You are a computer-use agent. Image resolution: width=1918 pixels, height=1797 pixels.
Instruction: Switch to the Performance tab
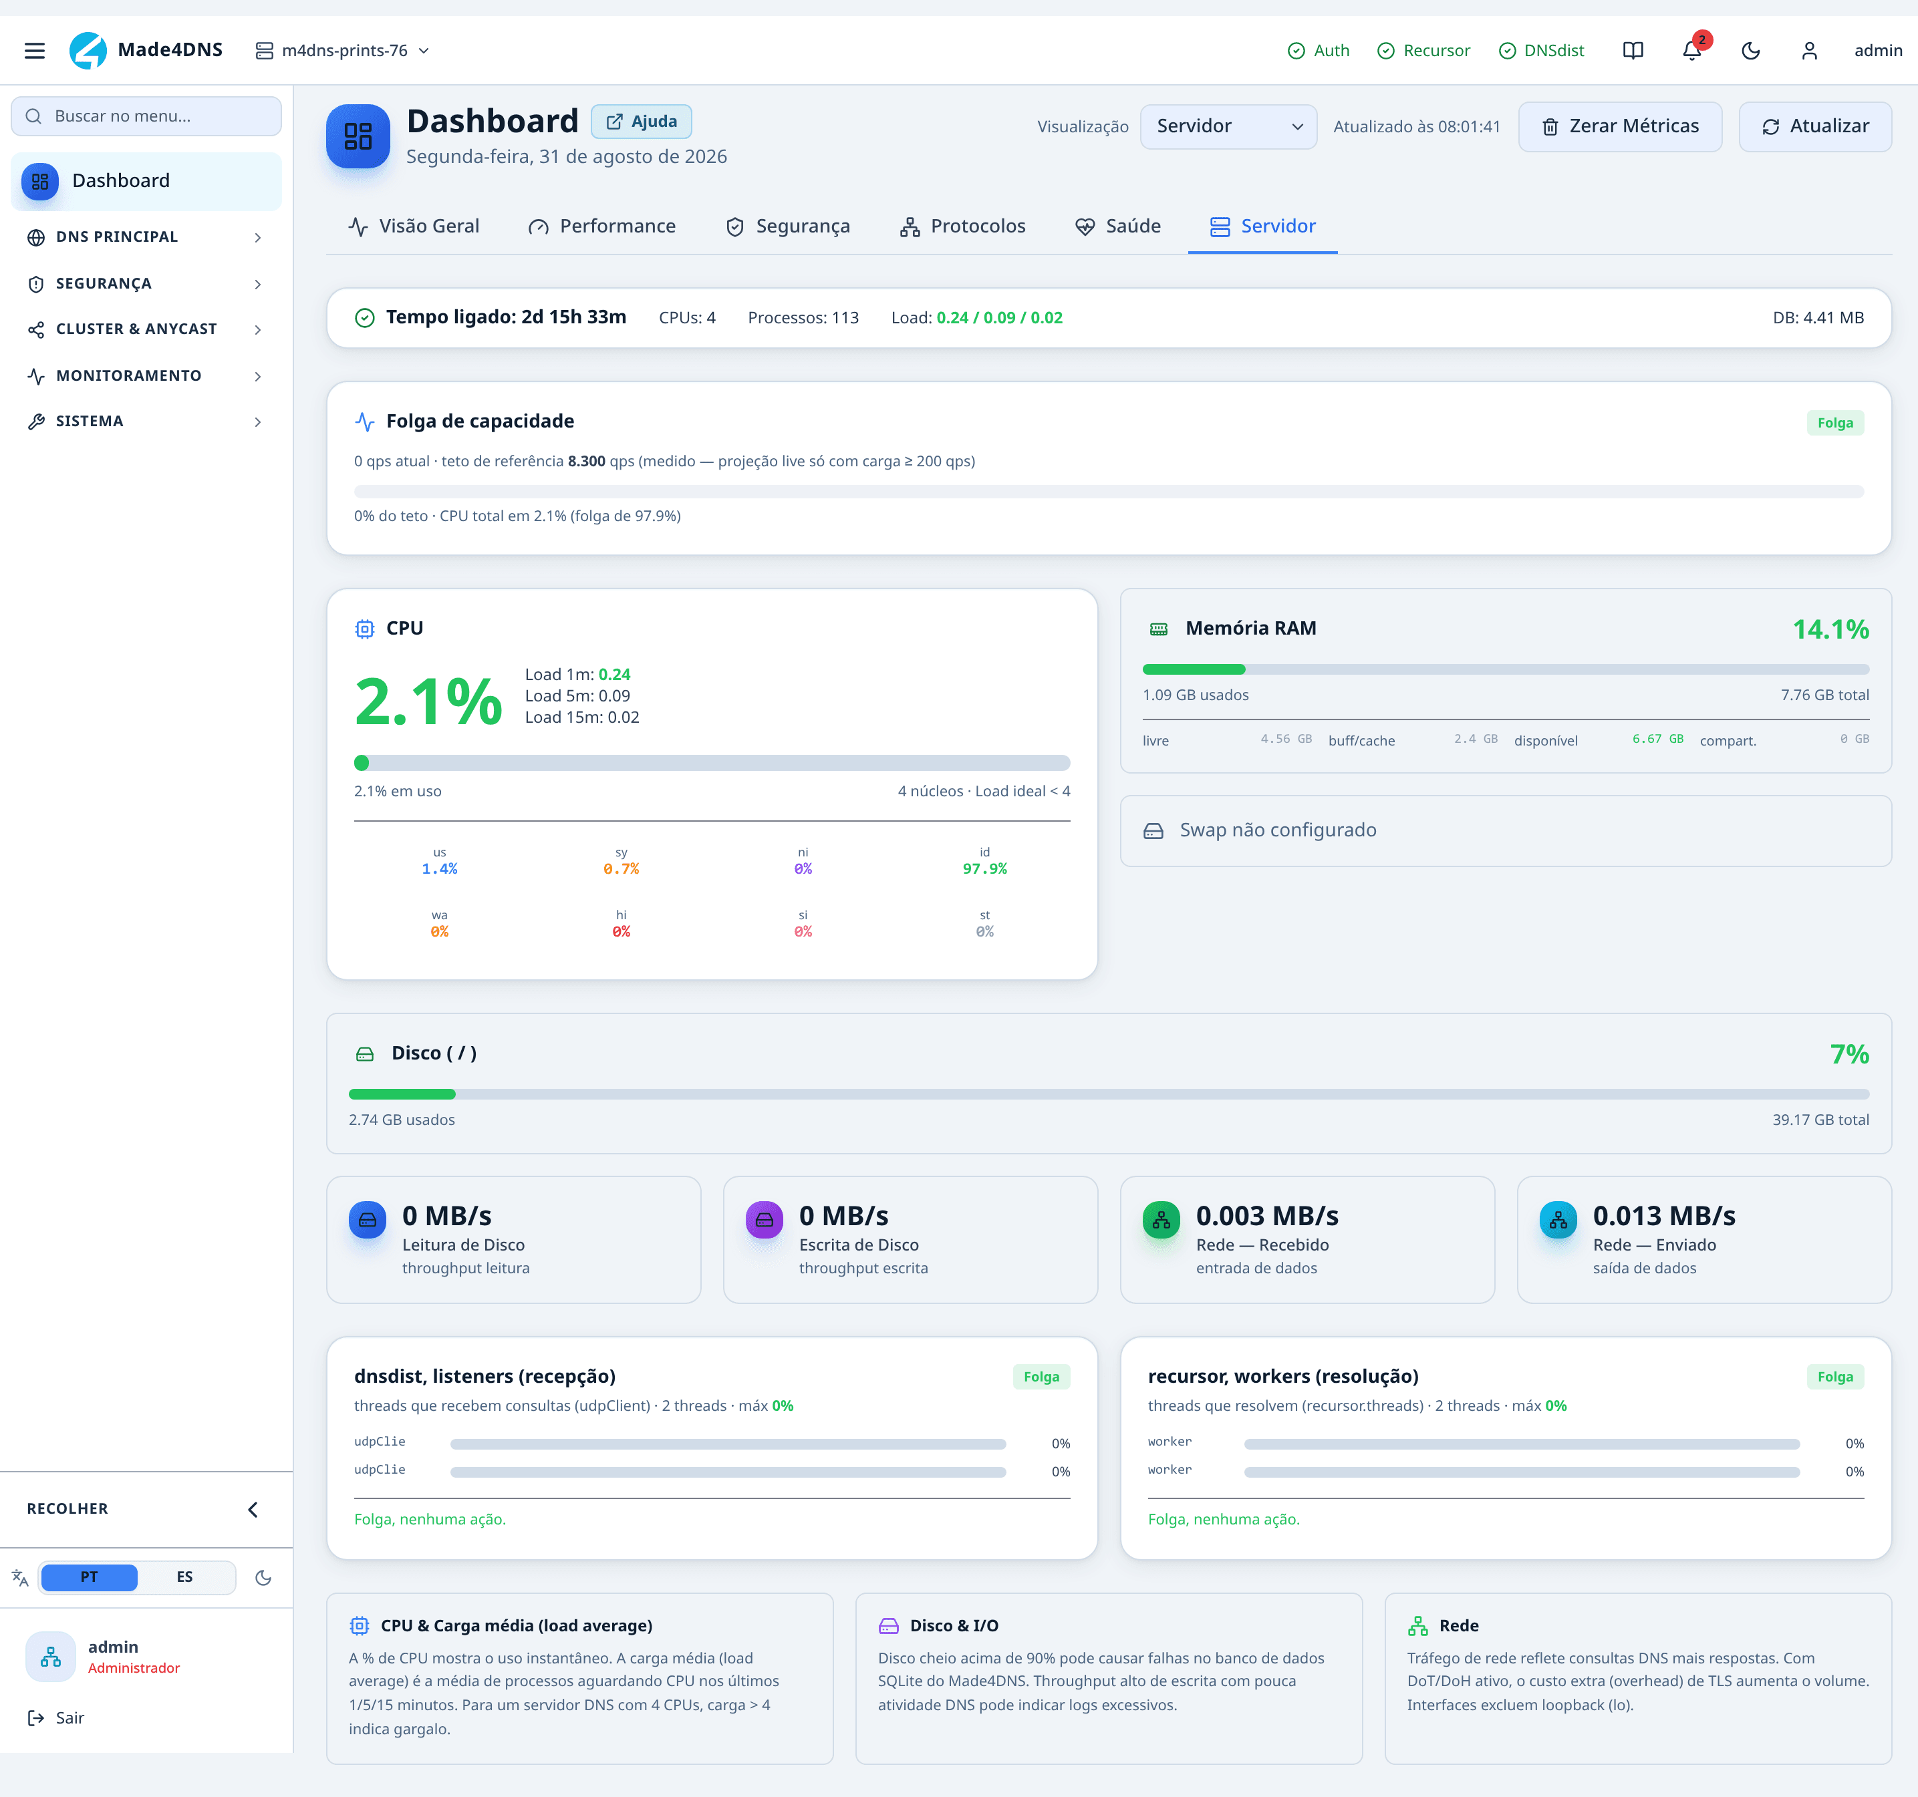tap(602, 226)
